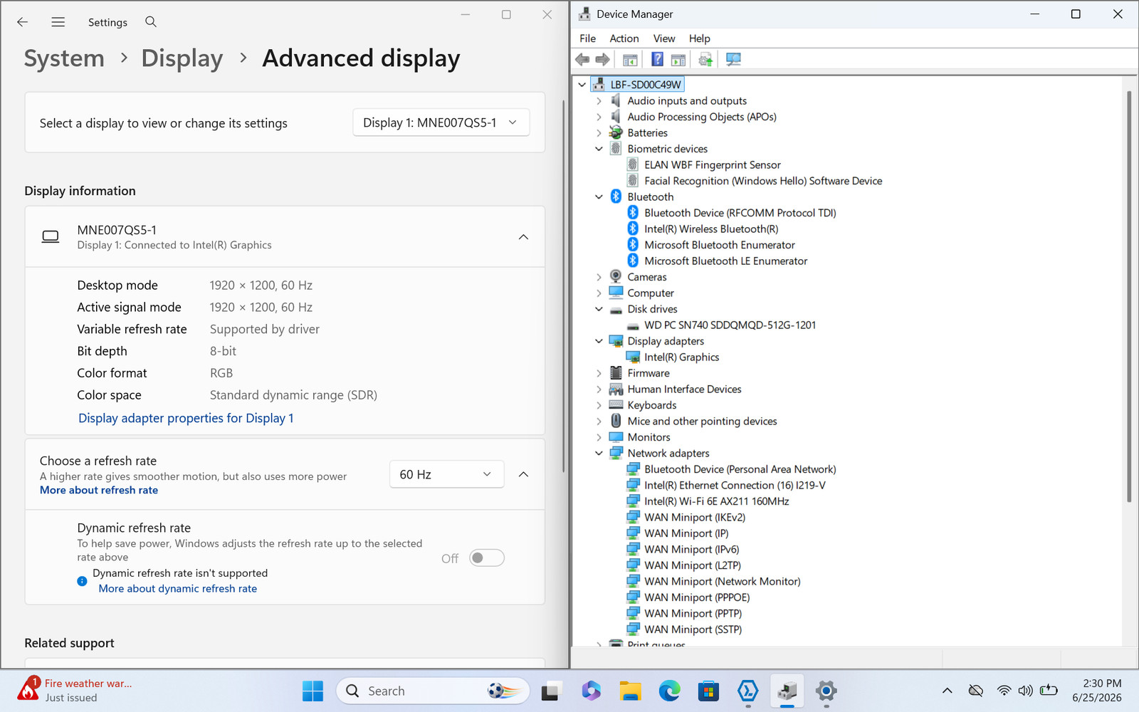Open Microsoft Copilot from the taskbar

click(x=591, y=691)
